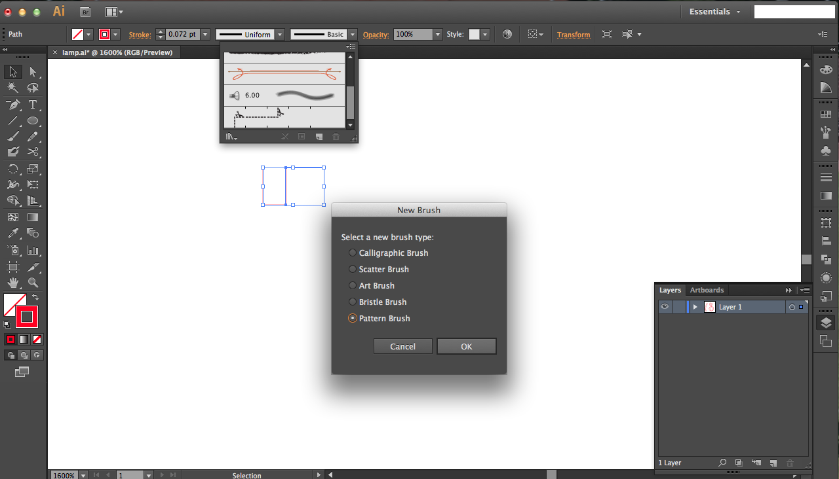Open Opacity value dropdown
This screenshot has width=839, height=479.
(438, 34)
